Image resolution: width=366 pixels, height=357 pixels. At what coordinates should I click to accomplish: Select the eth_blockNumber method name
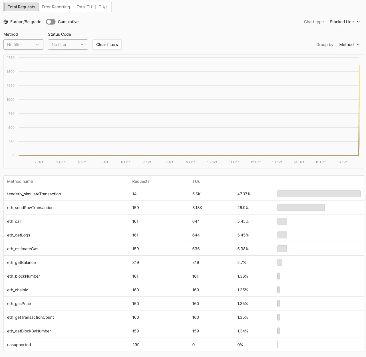click(x=23, y=276)
